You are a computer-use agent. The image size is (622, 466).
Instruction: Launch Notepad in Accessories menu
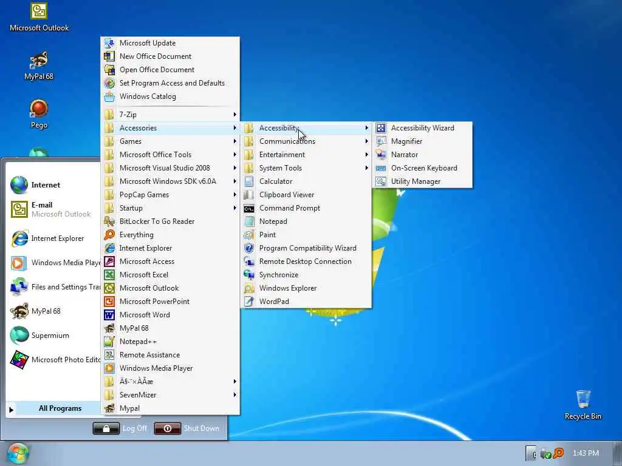pos(306,221)
